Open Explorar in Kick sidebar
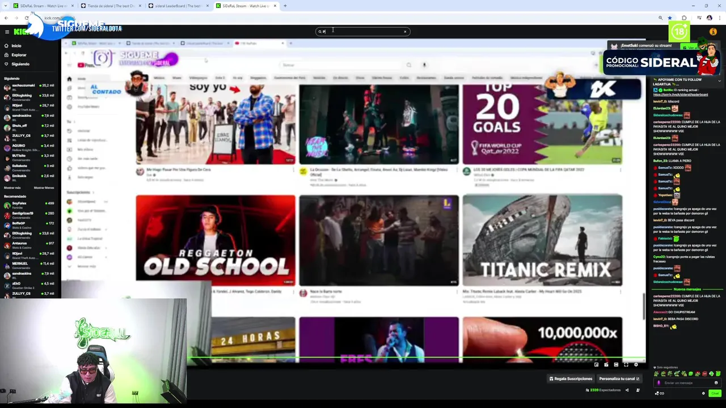Image resolution: width=726 pixels, height=408 pixels. coord(16,55)
